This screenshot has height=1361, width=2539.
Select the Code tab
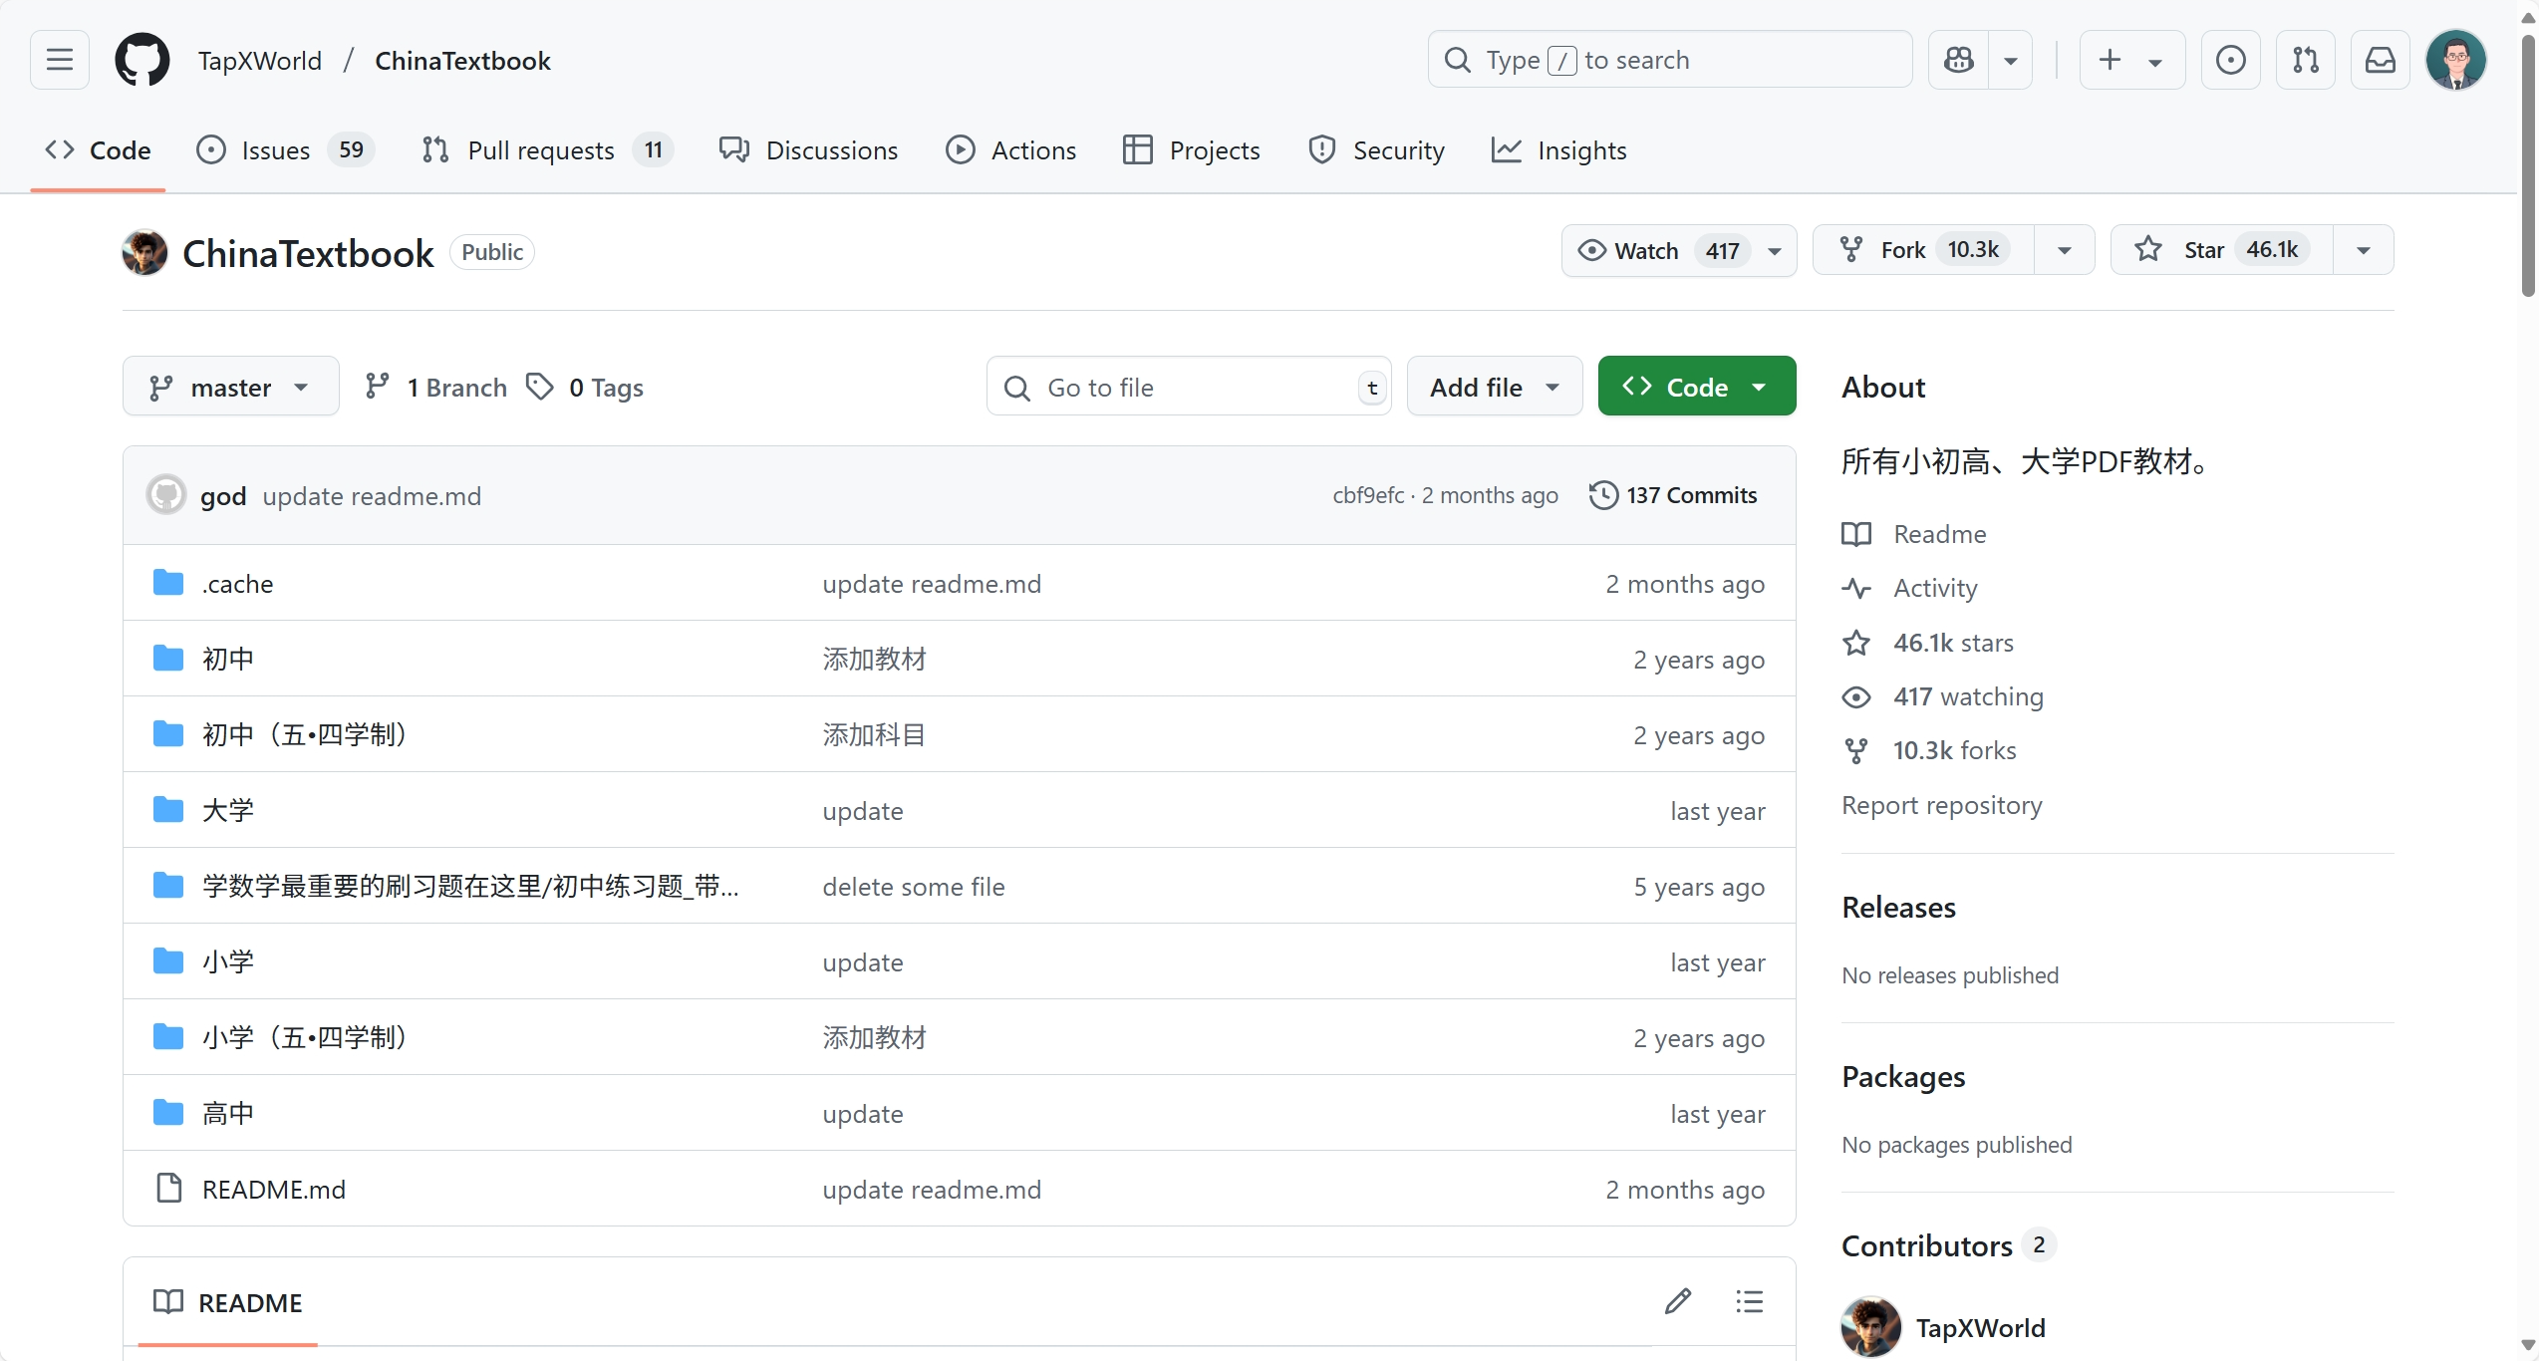(x=98, y=150)
